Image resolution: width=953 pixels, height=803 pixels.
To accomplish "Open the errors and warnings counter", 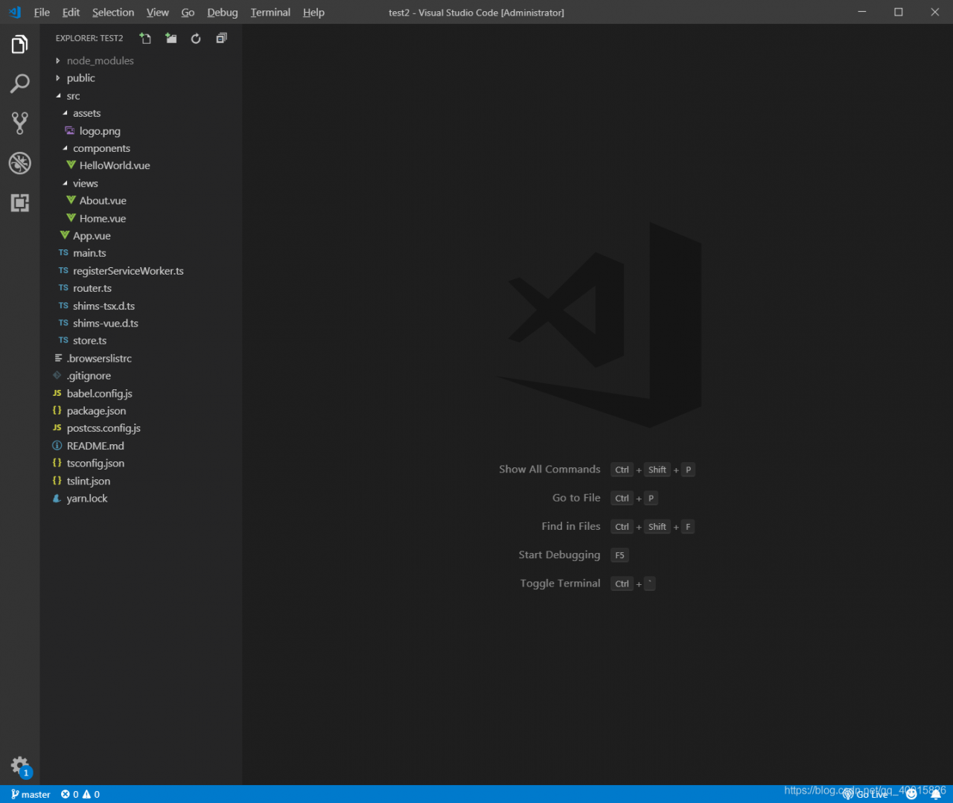I will coord(80,794).
